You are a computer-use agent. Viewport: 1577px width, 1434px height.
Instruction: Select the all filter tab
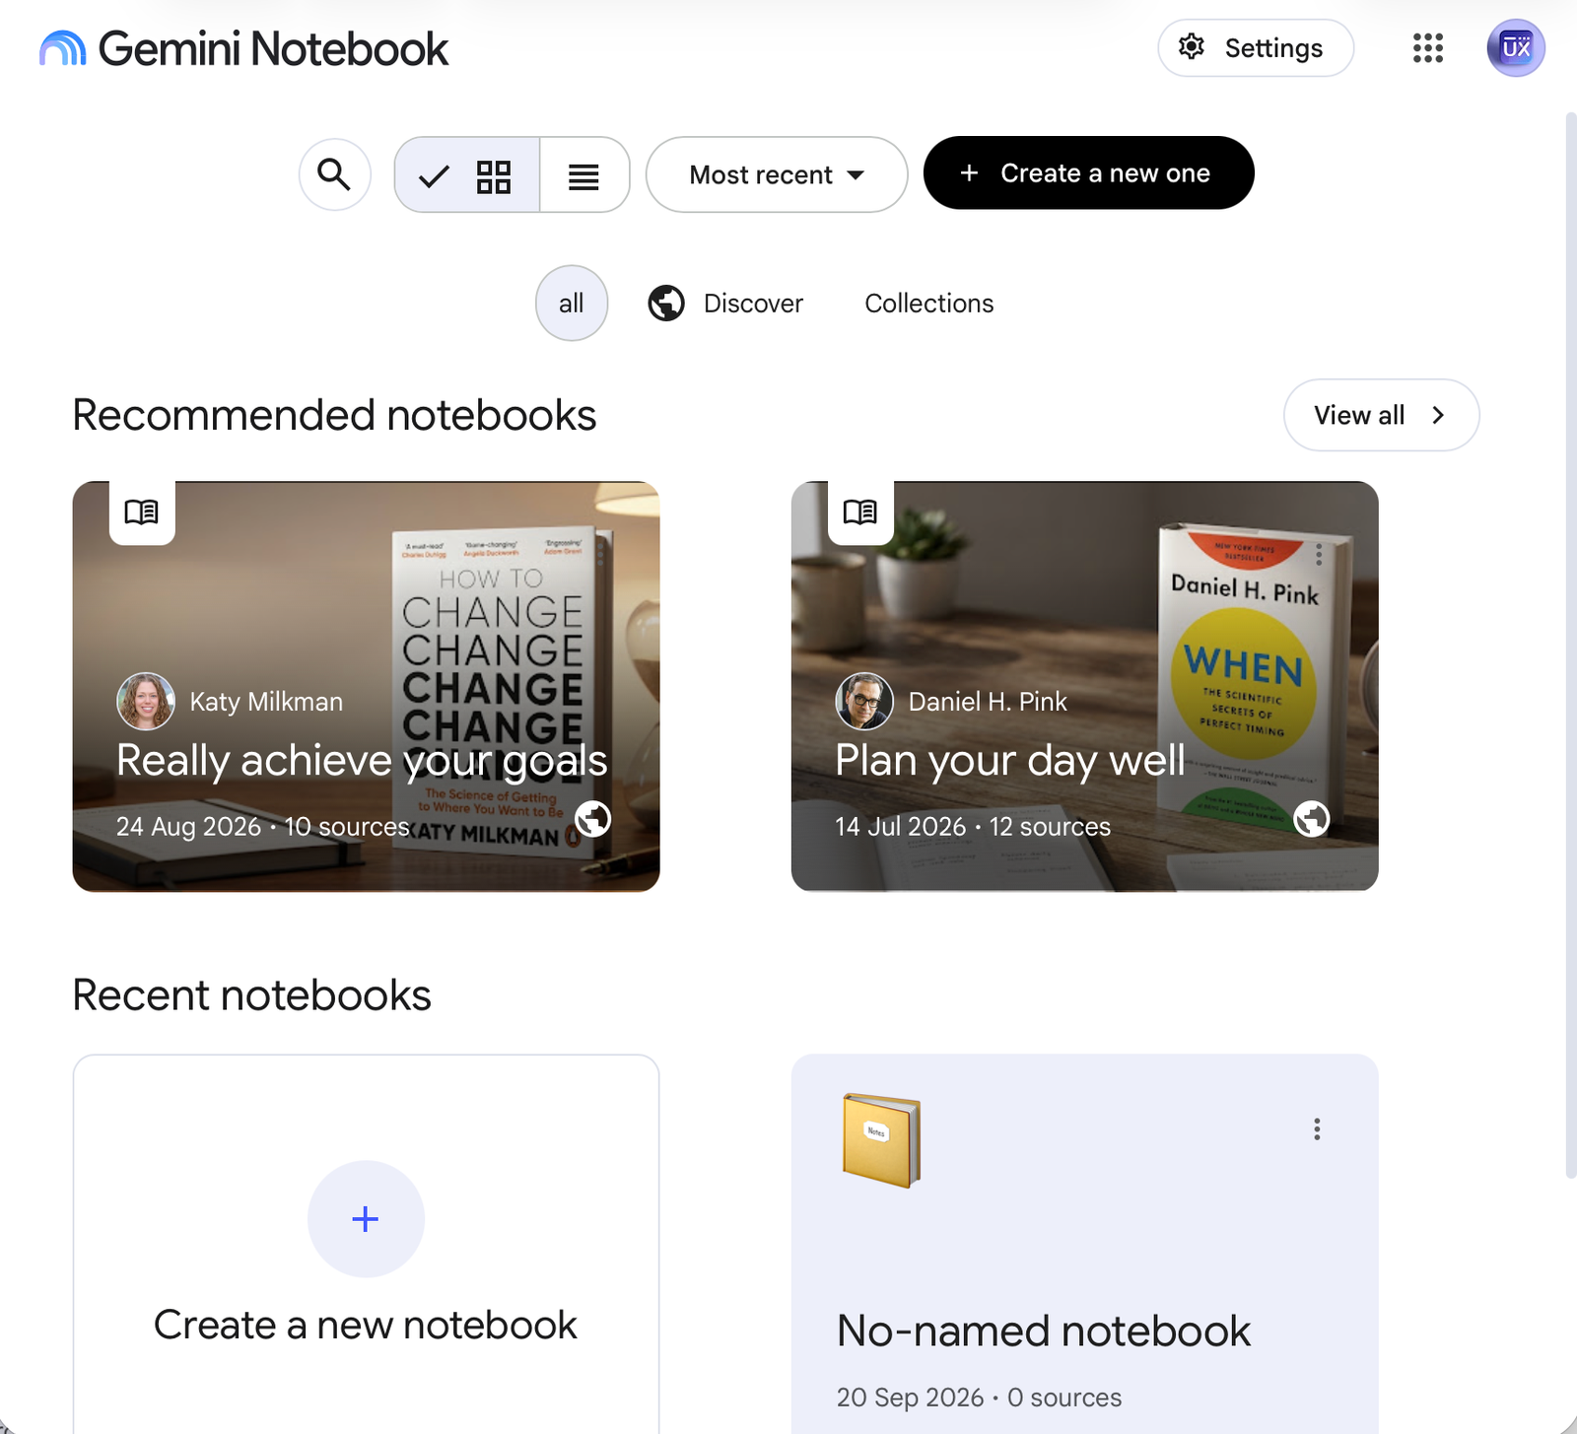[572, 303]
